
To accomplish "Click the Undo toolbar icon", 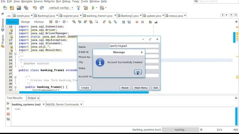I will coord(35,8).
